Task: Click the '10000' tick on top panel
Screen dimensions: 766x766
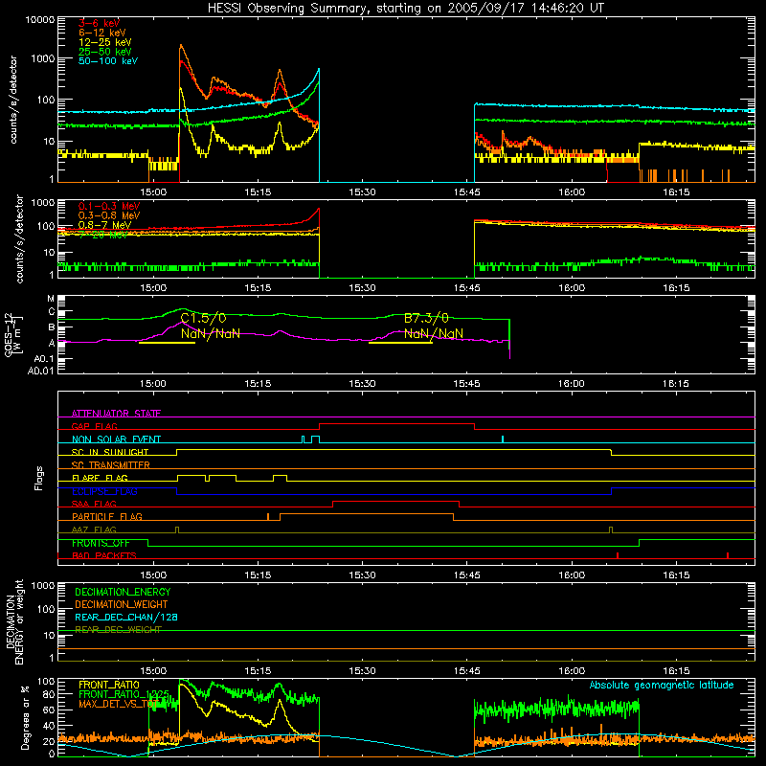Action: pos(40,20)
